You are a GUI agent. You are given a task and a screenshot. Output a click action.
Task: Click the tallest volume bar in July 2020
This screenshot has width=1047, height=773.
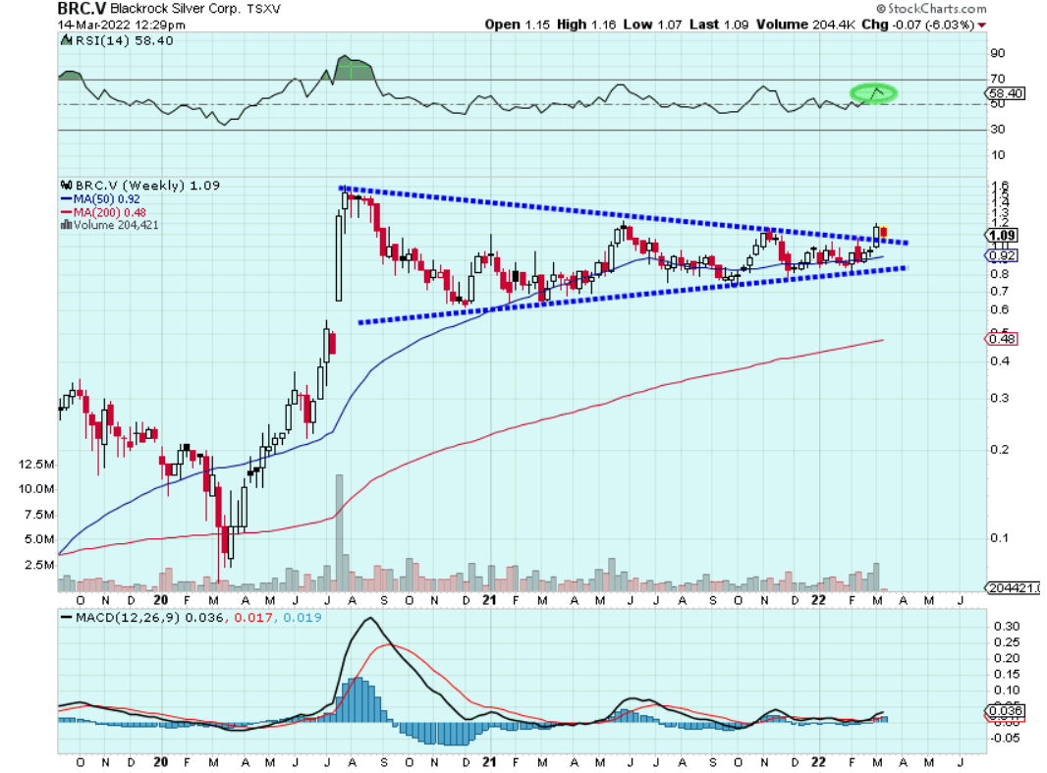tap(339, 532)
